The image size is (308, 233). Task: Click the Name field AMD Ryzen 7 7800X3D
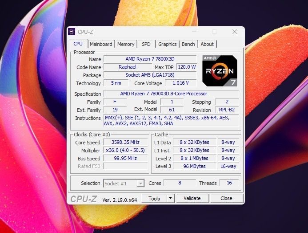pos(150,59)
